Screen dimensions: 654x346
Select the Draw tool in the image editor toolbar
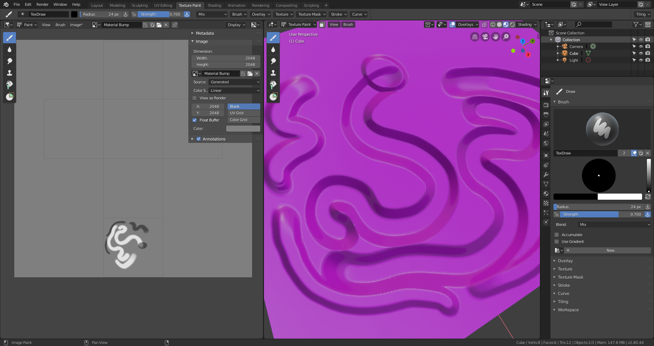[10, 38]
